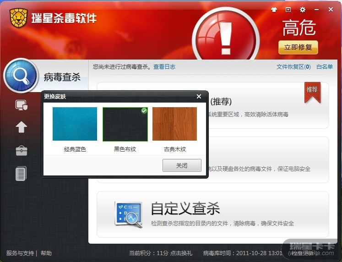The image size is (342, 262).
Task: Open the upgrade arrow icon in sidebar
Action: tap(22, 127)
